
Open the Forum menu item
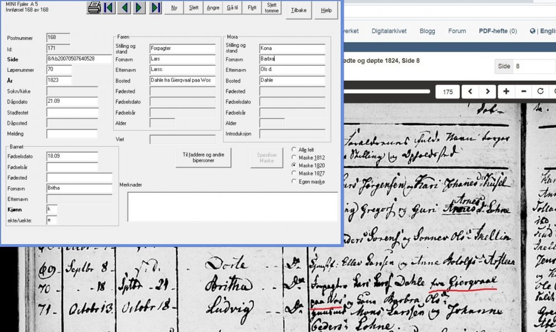[x=457, y=31]
